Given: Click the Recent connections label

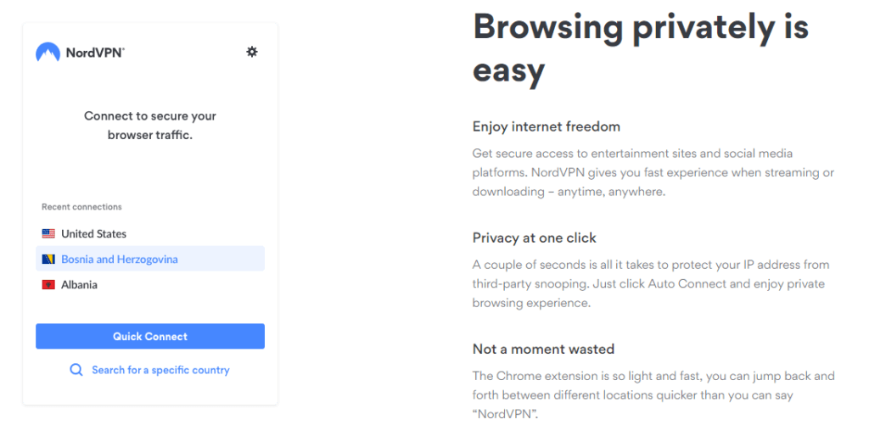Looking at the screenshot, I should coord(81,207).
